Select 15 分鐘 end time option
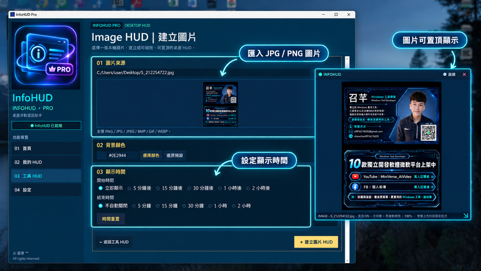Screen dimensions: 481x271 tap(166, 206)
